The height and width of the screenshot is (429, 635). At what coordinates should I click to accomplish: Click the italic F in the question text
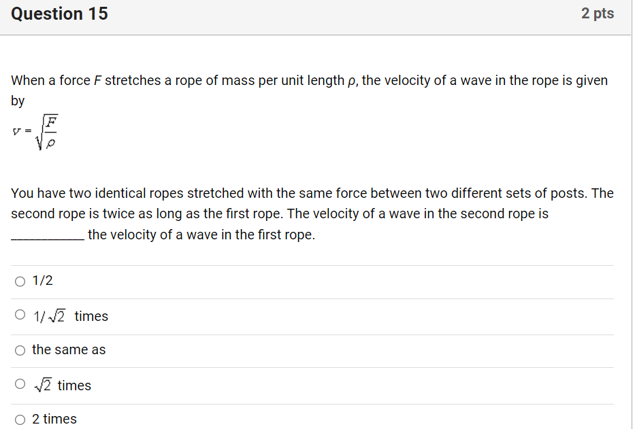(x=98, y=80)
